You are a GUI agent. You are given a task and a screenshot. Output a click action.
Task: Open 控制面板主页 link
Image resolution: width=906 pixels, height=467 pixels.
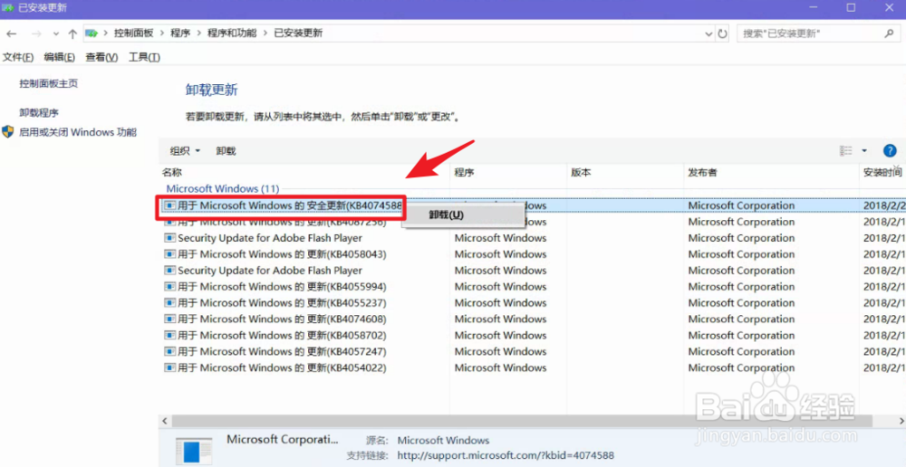pos(49,83)
